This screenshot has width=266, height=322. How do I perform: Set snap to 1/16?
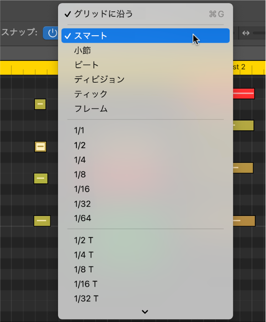(x=145, y=189)
